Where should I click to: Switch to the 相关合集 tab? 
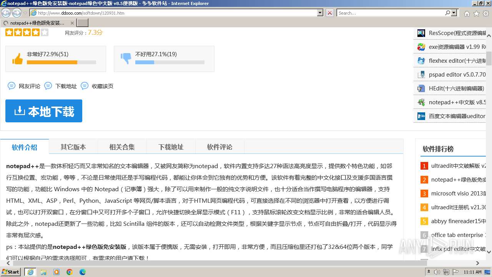pyautogui.click(x=122, y=147)
